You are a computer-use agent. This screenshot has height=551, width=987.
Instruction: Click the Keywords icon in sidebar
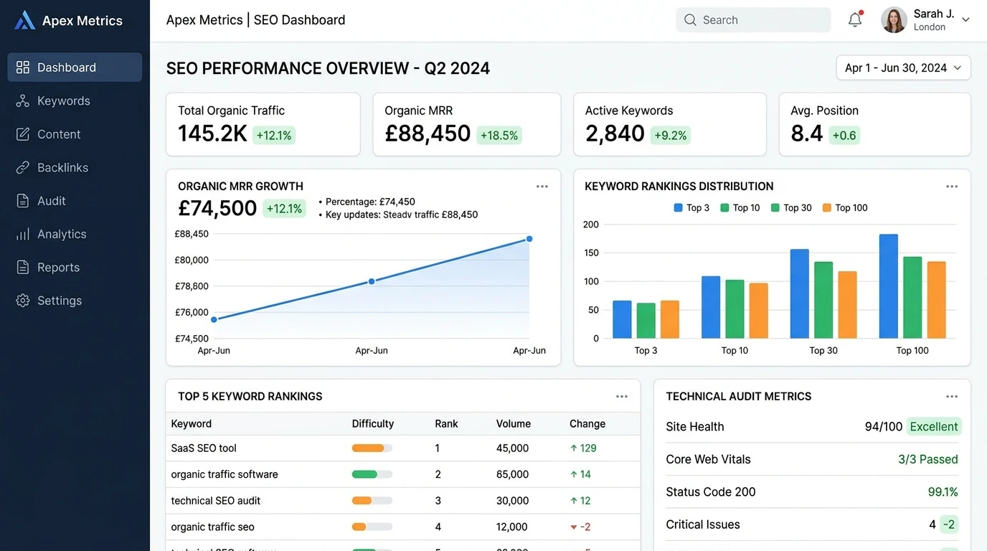pos(23,101)
